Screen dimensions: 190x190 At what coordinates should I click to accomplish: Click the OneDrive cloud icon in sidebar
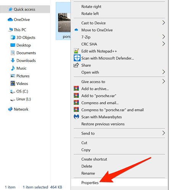(x=10, y=20)
